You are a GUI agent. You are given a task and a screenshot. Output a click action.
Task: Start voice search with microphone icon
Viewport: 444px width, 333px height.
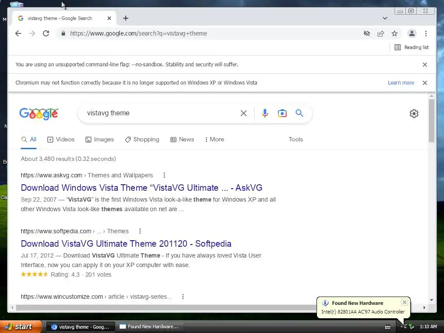[x=265, y=113]
